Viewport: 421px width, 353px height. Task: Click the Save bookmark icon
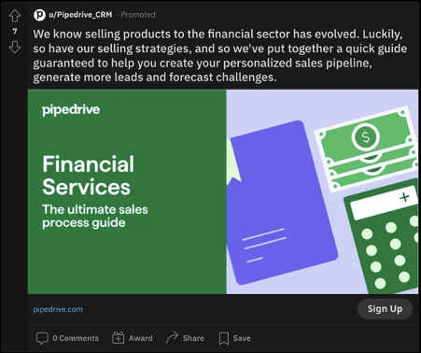coord(224,338)
